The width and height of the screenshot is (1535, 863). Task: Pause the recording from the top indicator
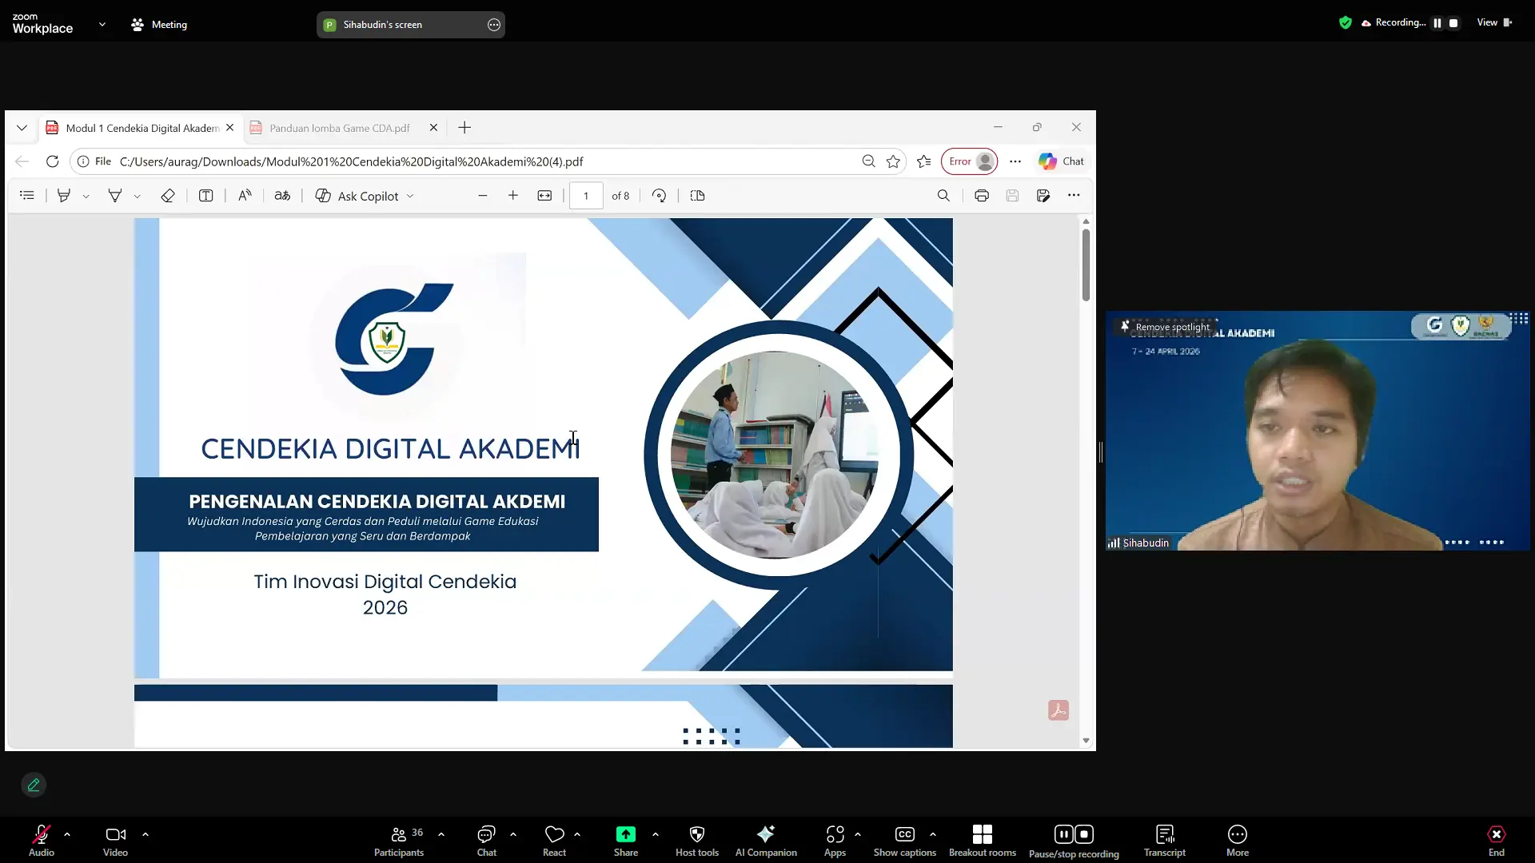pos(1437,23)
